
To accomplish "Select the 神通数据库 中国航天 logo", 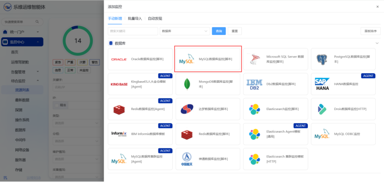I will tap(187, 159).
